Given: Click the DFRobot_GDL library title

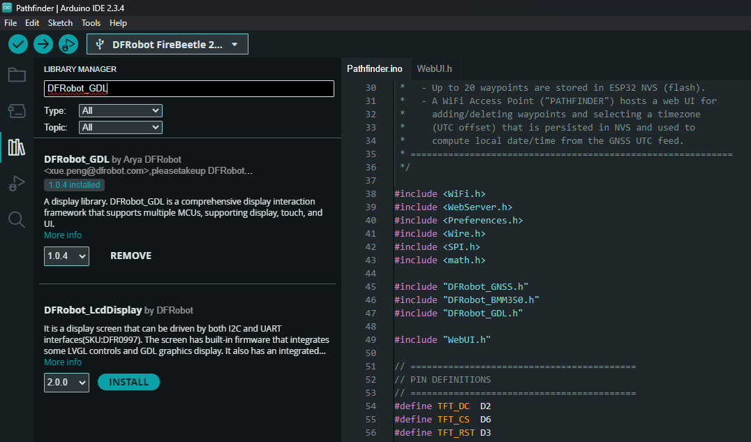Looking at the screenshot, I should [77, 159].
